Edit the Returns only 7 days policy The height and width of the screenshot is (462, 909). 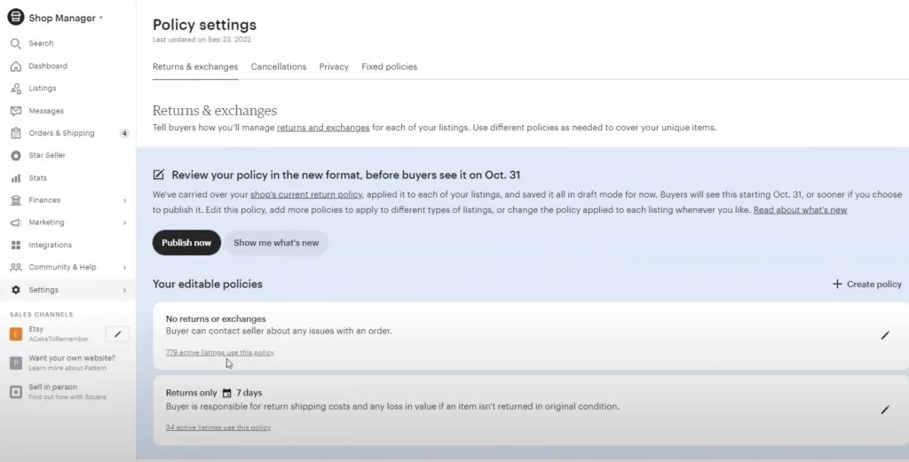[885, 410]
